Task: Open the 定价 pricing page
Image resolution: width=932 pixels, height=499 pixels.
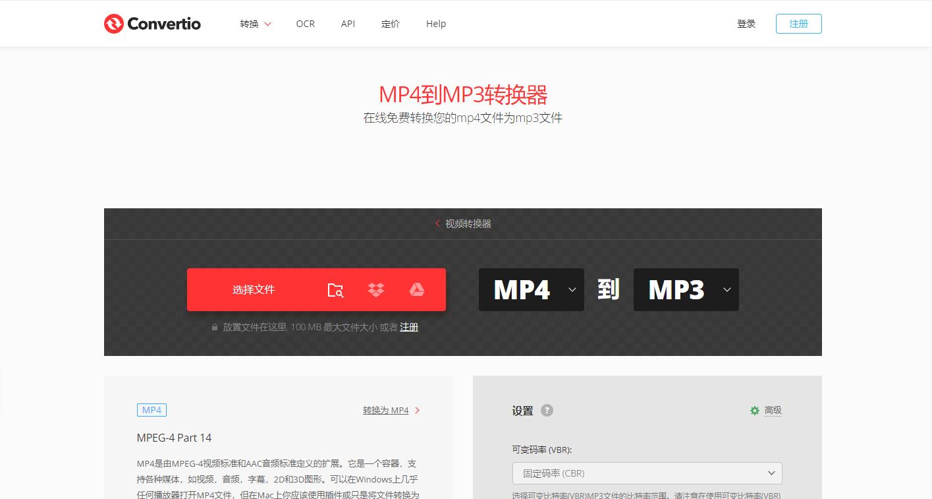Action: coord(391,24)
